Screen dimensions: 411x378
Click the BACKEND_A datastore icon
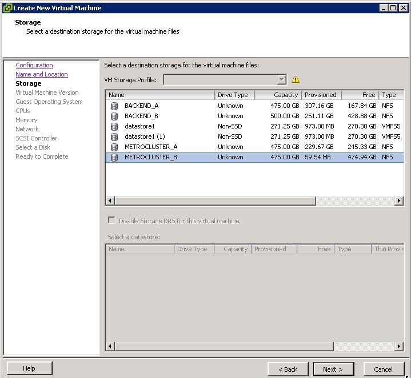point(114,106)
